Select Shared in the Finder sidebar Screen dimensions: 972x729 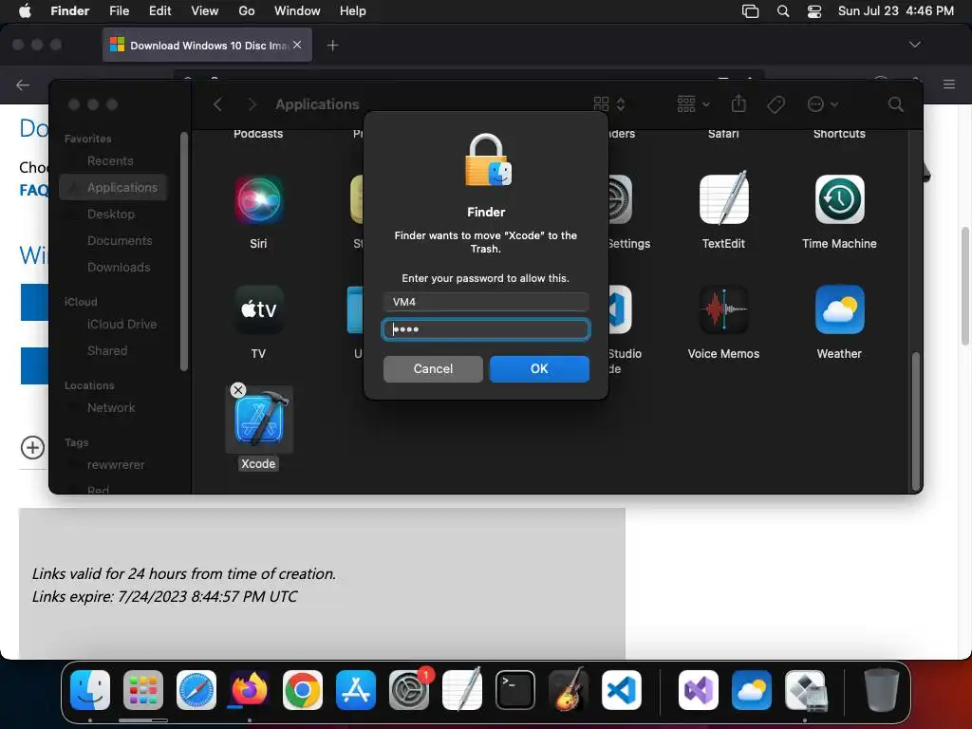click(107, 351)
